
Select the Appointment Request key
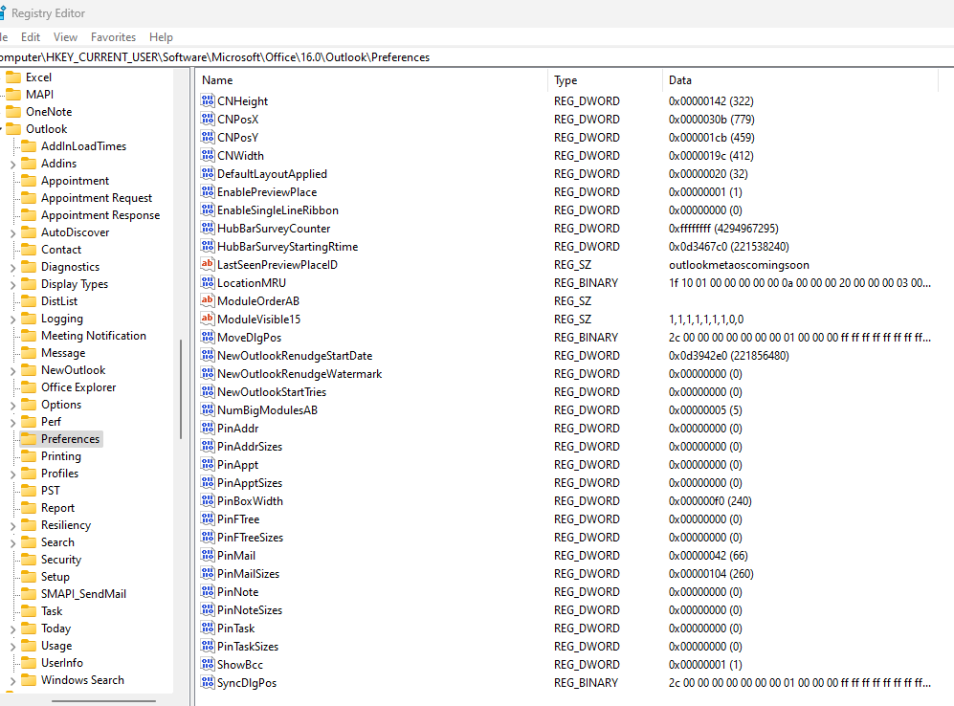coord(97,198)
